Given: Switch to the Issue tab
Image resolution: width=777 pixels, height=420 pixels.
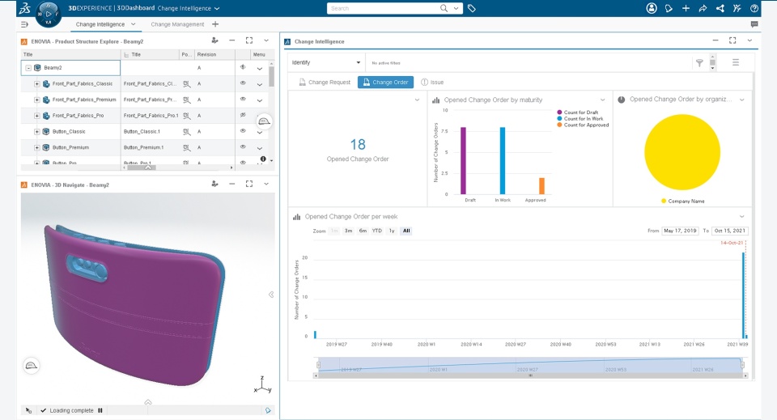Looking at the screenshot, I should 432,83.
